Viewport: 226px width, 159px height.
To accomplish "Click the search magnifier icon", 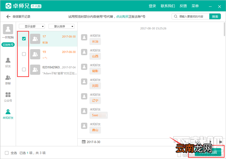I will point(176,17).
